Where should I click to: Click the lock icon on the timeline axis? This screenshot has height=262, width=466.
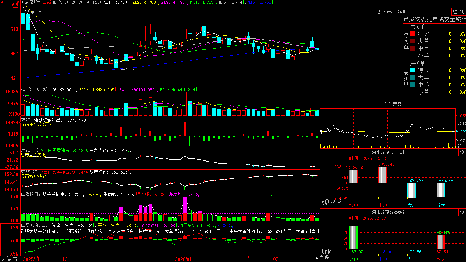(x=317, y=259)
